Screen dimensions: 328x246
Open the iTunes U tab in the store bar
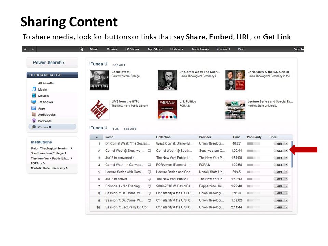pyautogui.click(x=223, y=49)
